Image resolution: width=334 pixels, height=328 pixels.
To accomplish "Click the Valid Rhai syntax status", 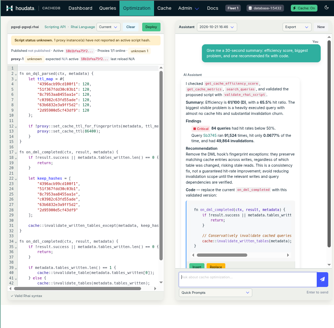I will point(27,296).
